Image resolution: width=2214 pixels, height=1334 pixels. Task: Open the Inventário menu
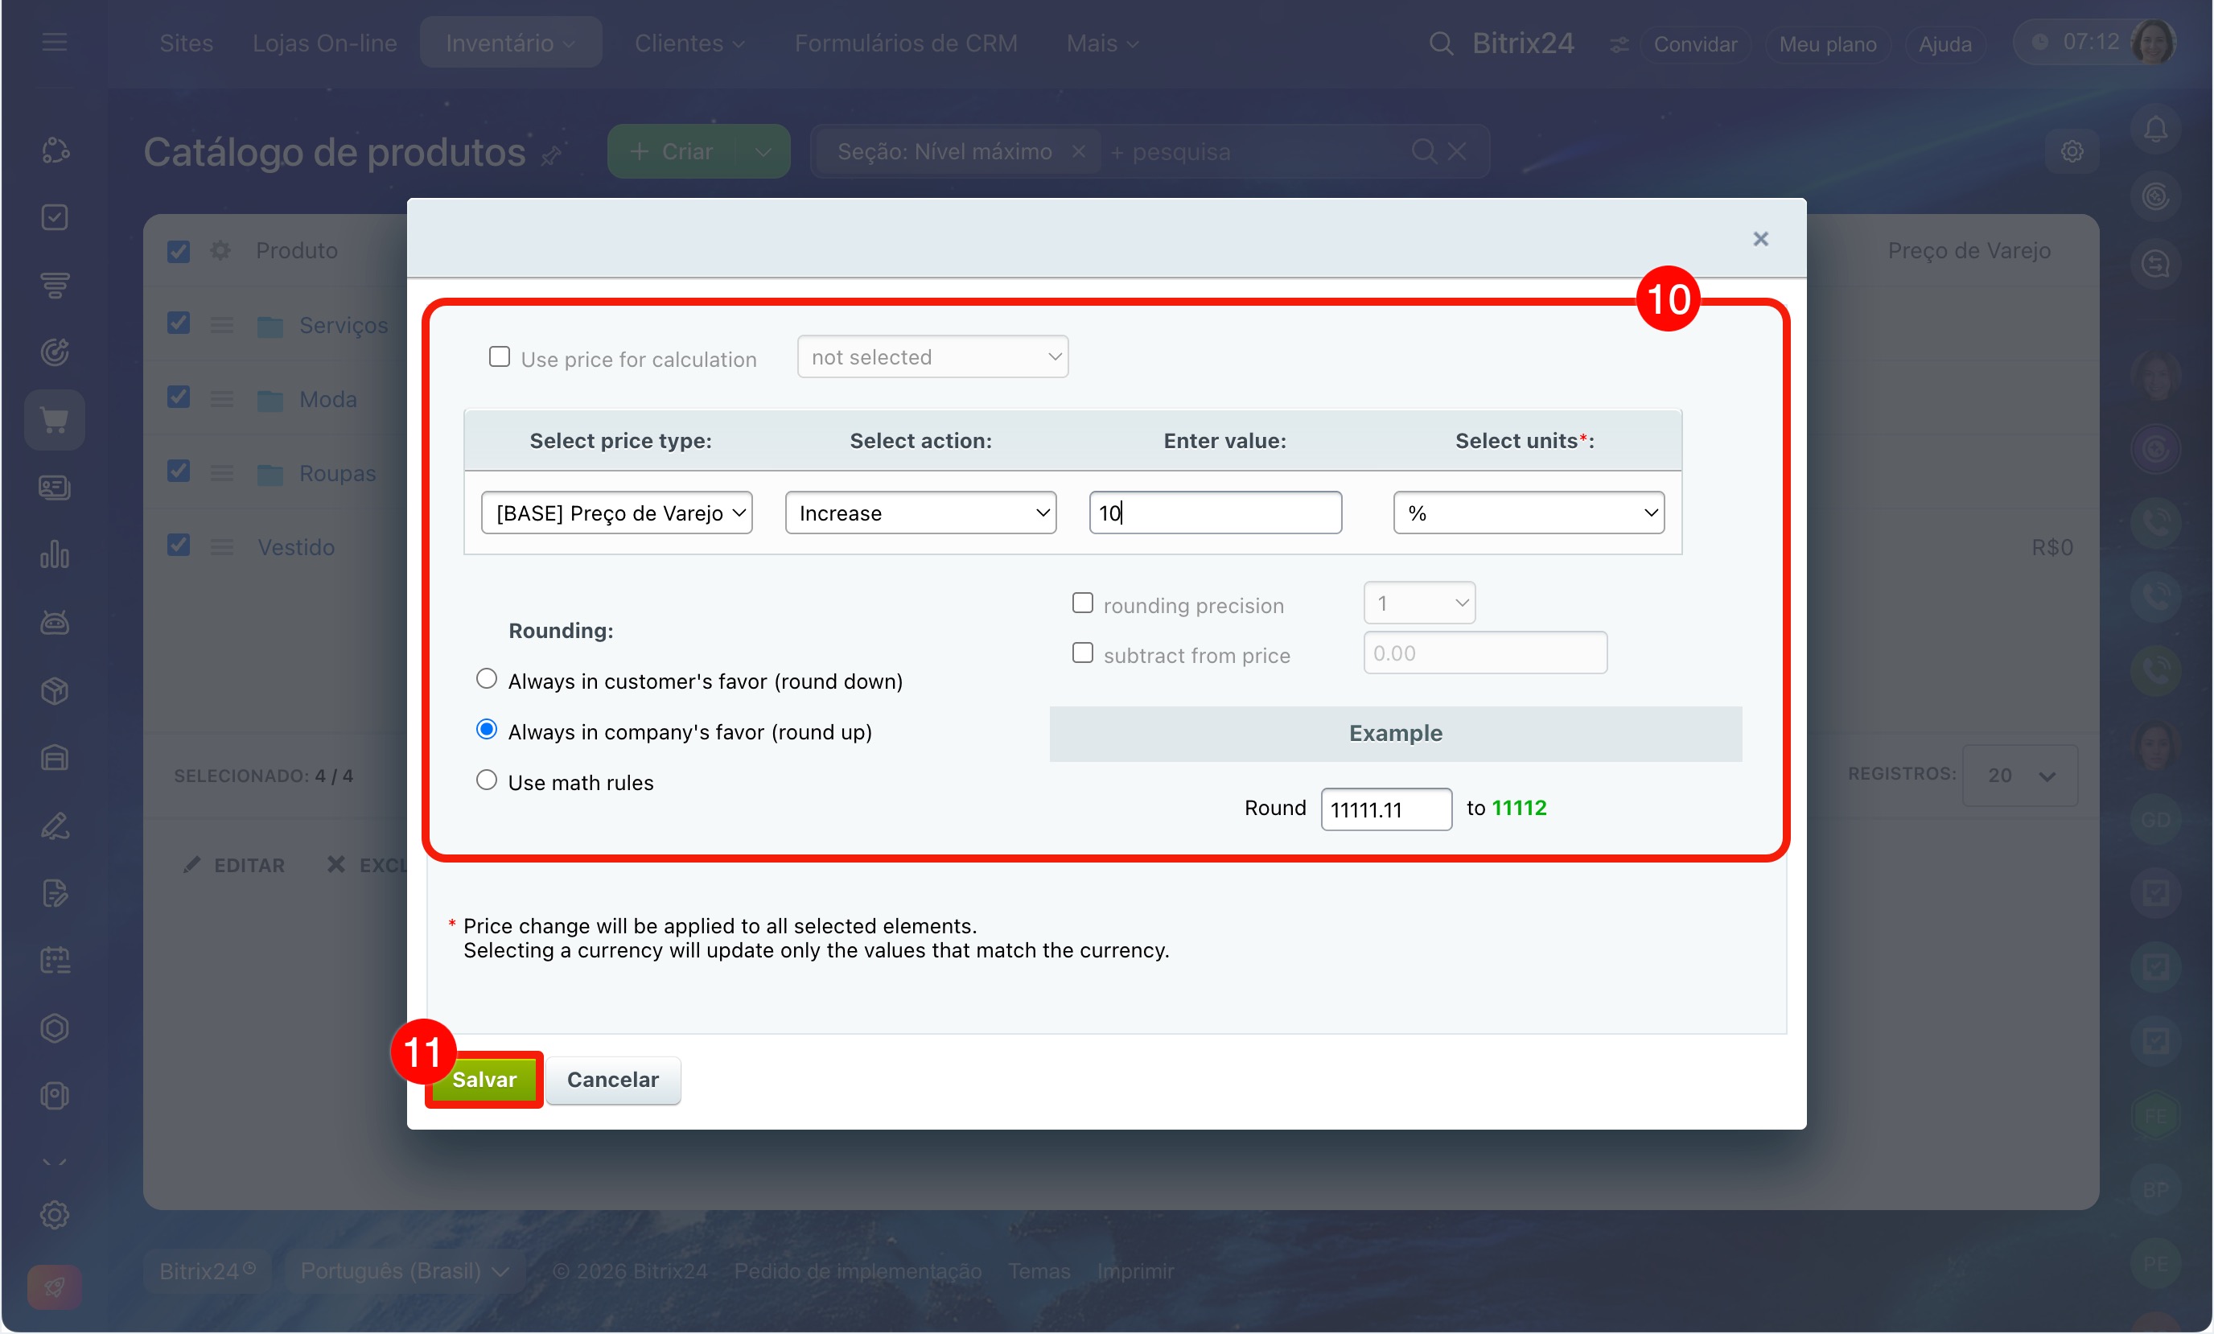pyautogui.click(x=509, y=43)
